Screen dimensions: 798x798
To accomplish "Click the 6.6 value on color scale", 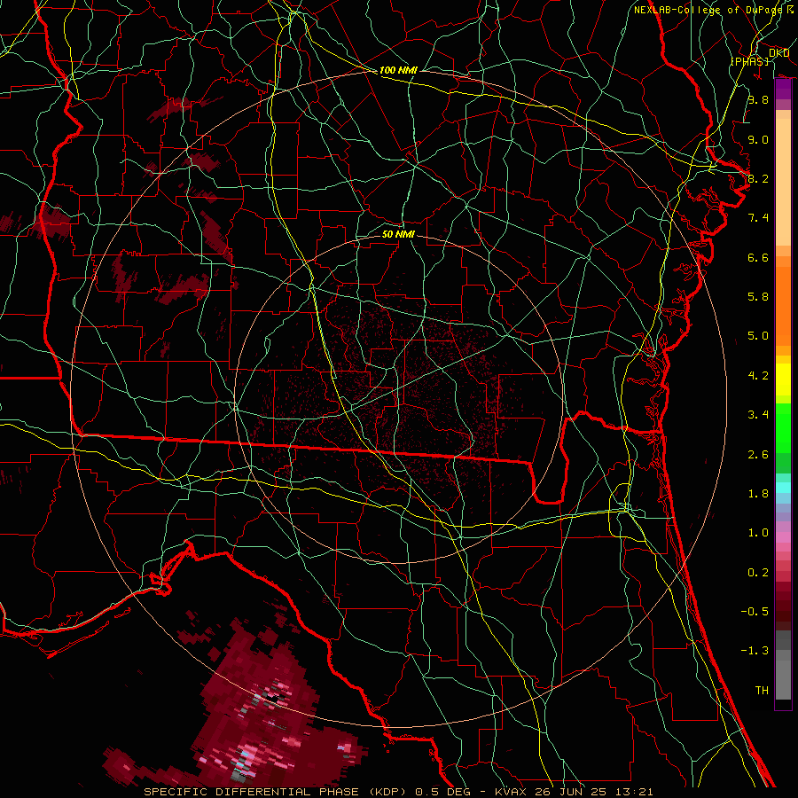I will coord(758,257).
